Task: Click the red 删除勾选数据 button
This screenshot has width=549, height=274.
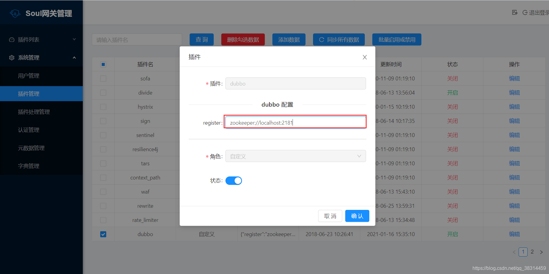Action: point(243,39)
